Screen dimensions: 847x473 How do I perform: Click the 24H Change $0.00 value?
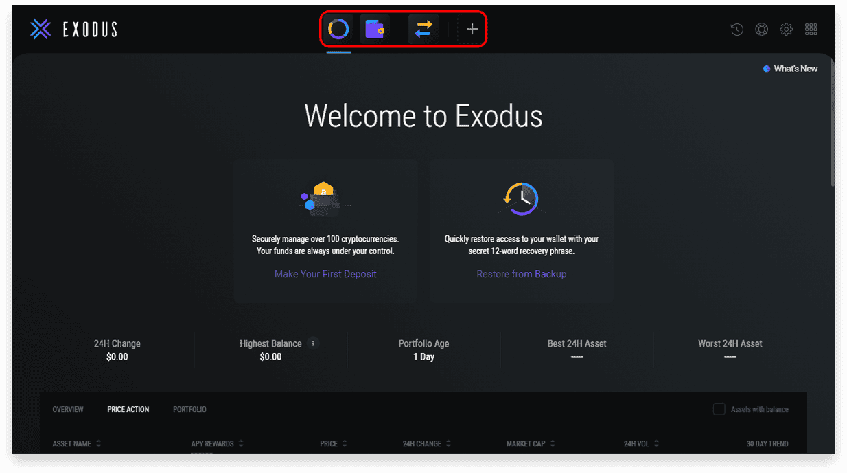tap(117, 357)
